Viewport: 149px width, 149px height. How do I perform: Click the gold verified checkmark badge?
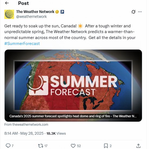pos(57,12)
